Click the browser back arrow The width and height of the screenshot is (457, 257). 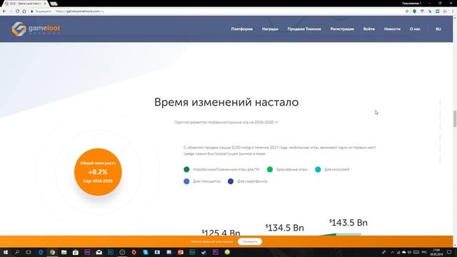pos(4,11)
